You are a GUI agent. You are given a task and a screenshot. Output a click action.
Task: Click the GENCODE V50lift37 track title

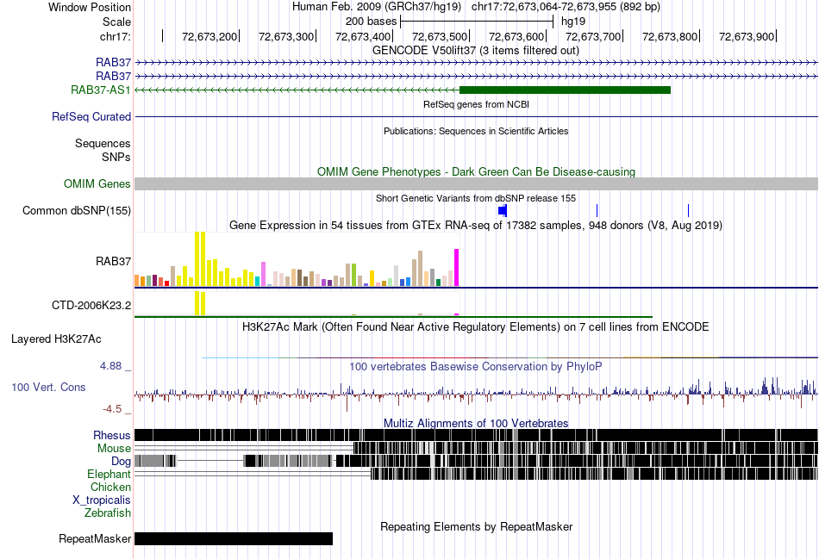click(476, 50)
